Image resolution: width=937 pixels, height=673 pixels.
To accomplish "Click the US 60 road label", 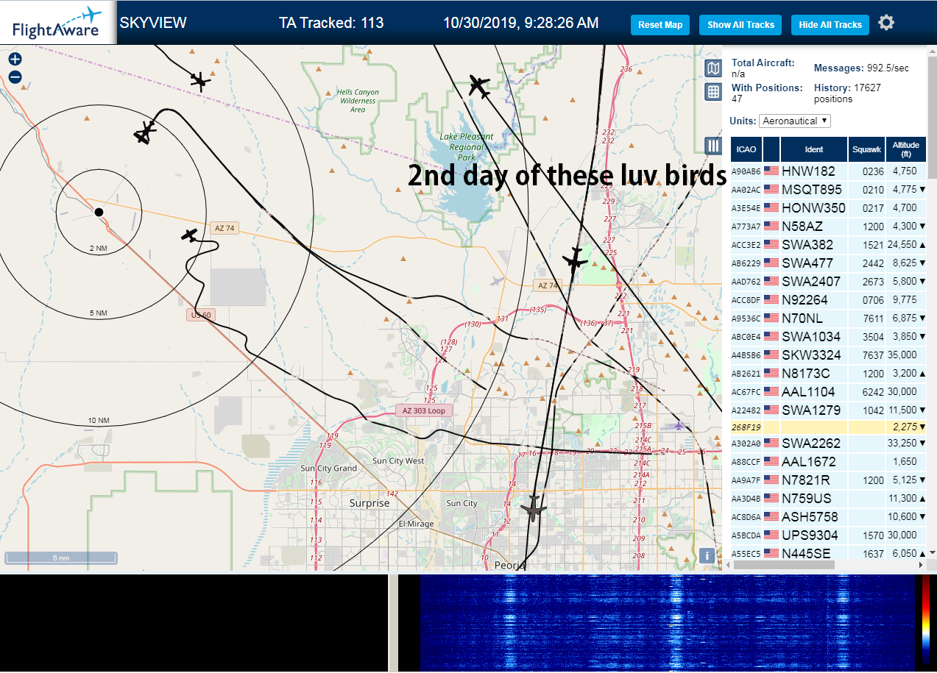I will [201, 315].
